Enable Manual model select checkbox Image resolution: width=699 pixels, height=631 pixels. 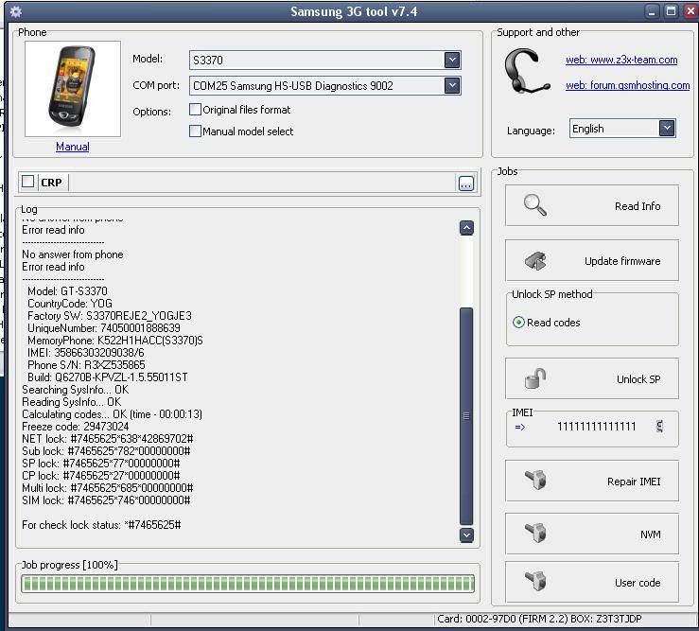[195, 131]
